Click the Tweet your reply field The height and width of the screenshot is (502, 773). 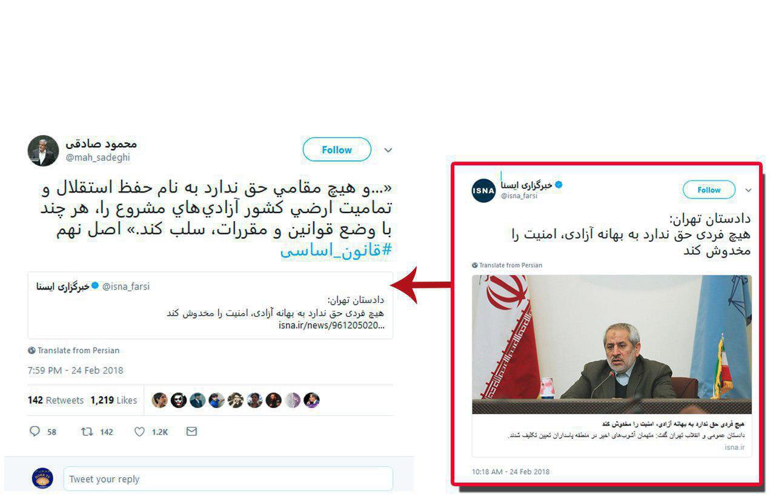click(228, 479)
